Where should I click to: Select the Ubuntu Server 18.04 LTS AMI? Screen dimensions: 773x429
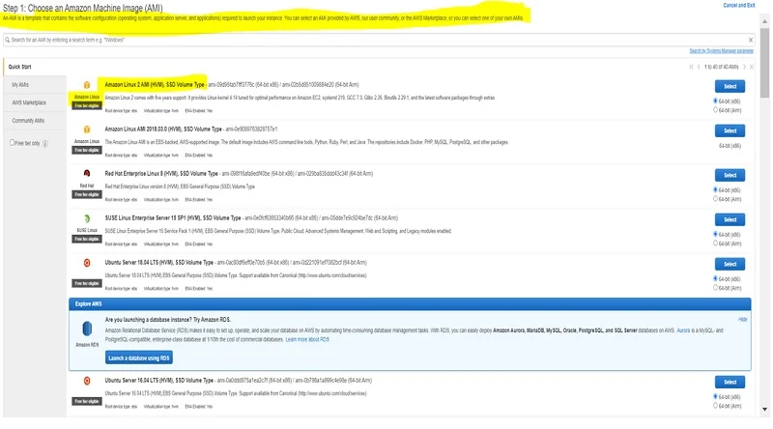point(730,264)
